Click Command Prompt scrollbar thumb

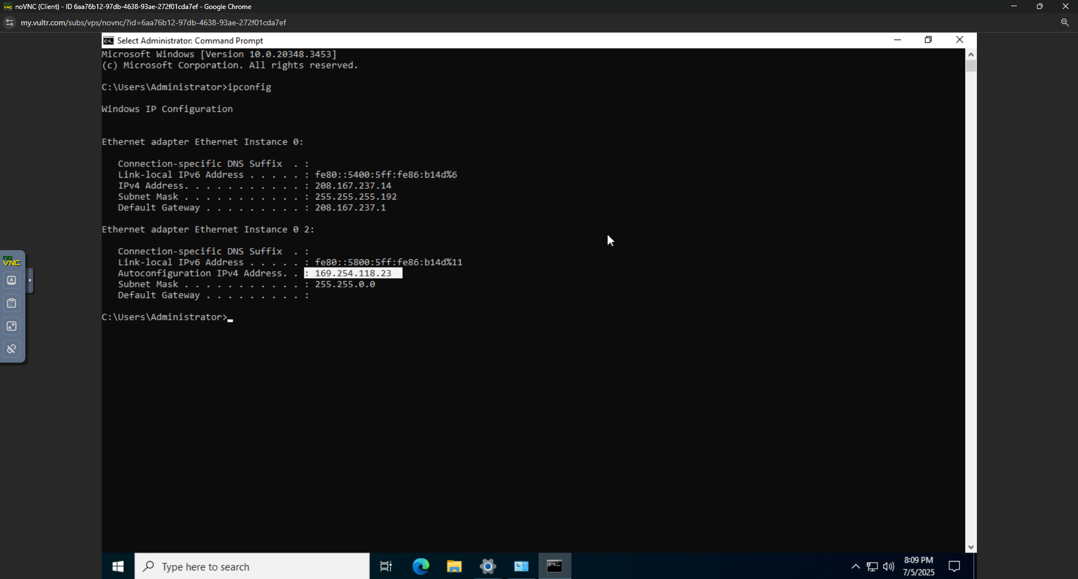tap(971, 66)
